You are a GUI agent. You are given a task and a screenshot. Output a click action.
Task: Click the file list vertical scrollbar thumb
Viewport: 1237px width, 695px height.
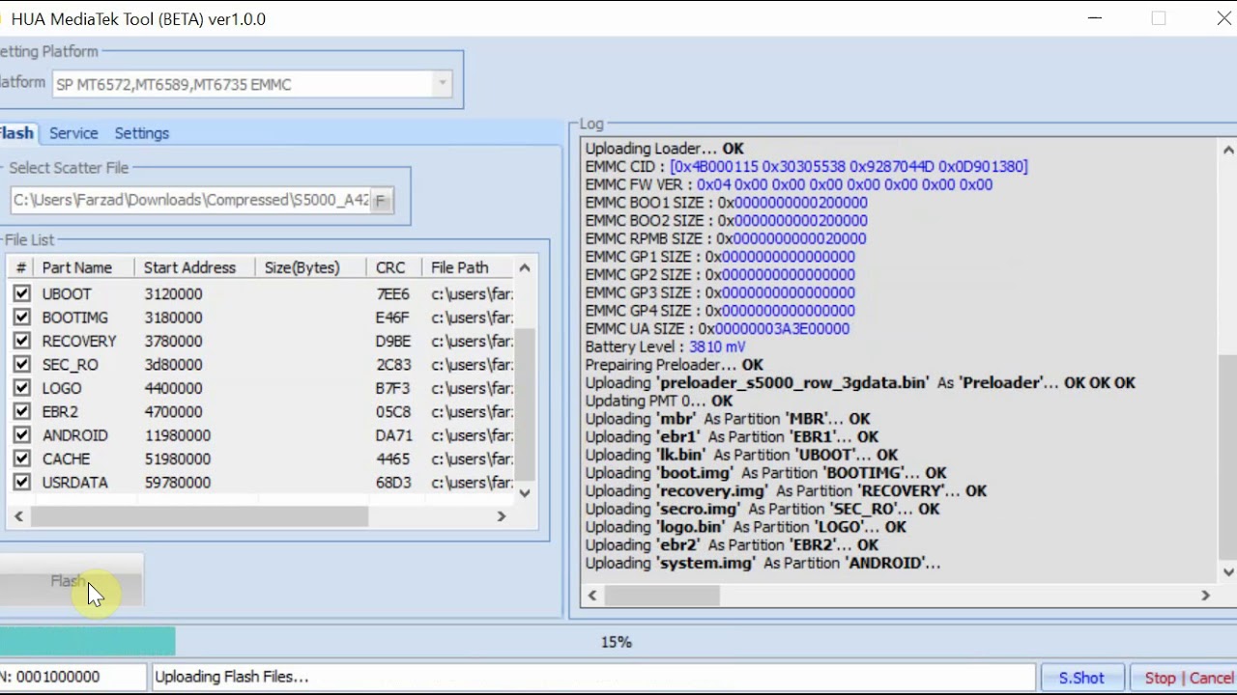pyautogui.click(x=525, y=403)
